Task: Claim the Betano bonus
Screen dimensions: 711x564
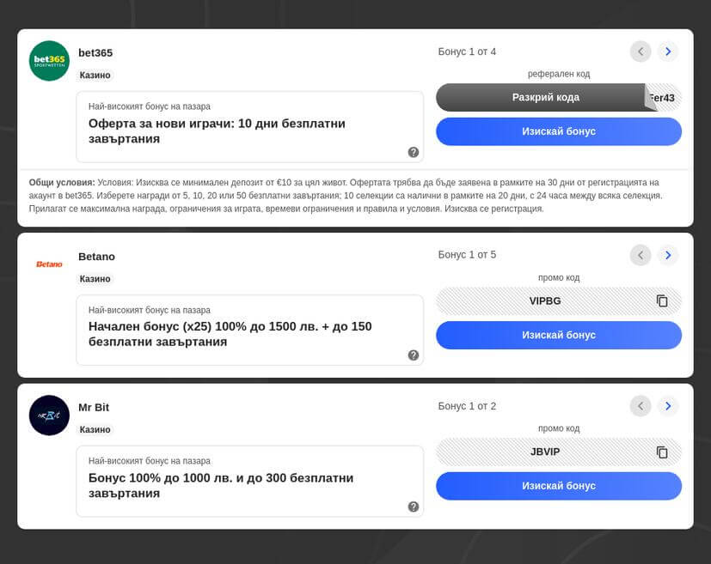Action: tap(559, 335)
